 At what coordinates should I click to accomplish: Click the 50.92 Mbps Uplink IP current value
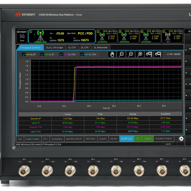67,123
